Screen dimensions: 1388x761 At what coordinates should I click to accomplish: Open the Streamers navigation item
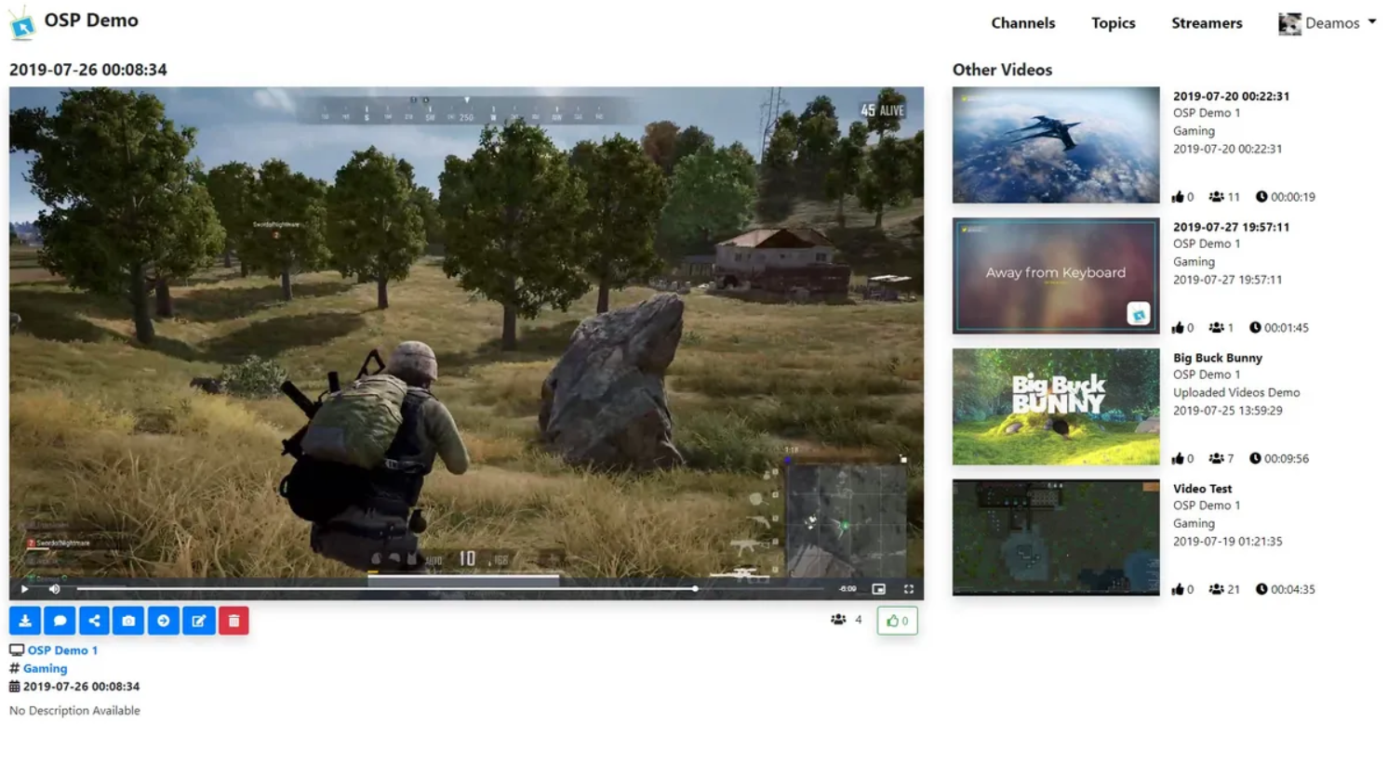1207,23
